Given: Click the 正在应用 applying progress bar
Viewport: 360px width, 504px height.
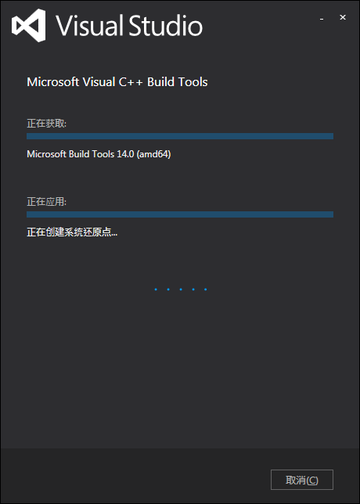Looking at the screenshot, I should pos(180,214).
